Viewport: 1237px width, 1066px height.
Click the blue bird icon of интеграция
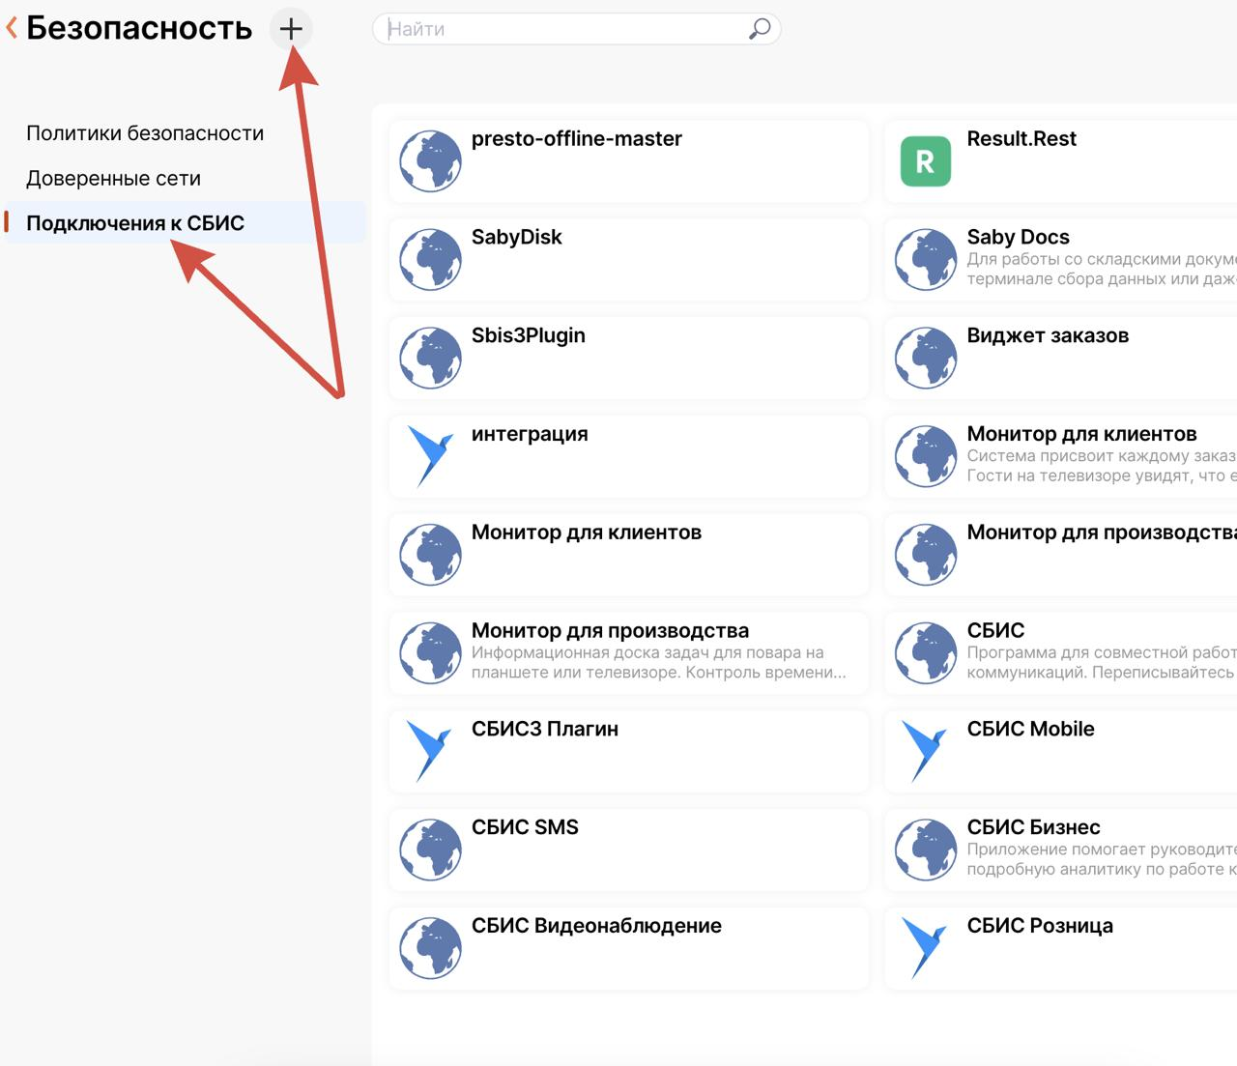click(x=430, y=456)
